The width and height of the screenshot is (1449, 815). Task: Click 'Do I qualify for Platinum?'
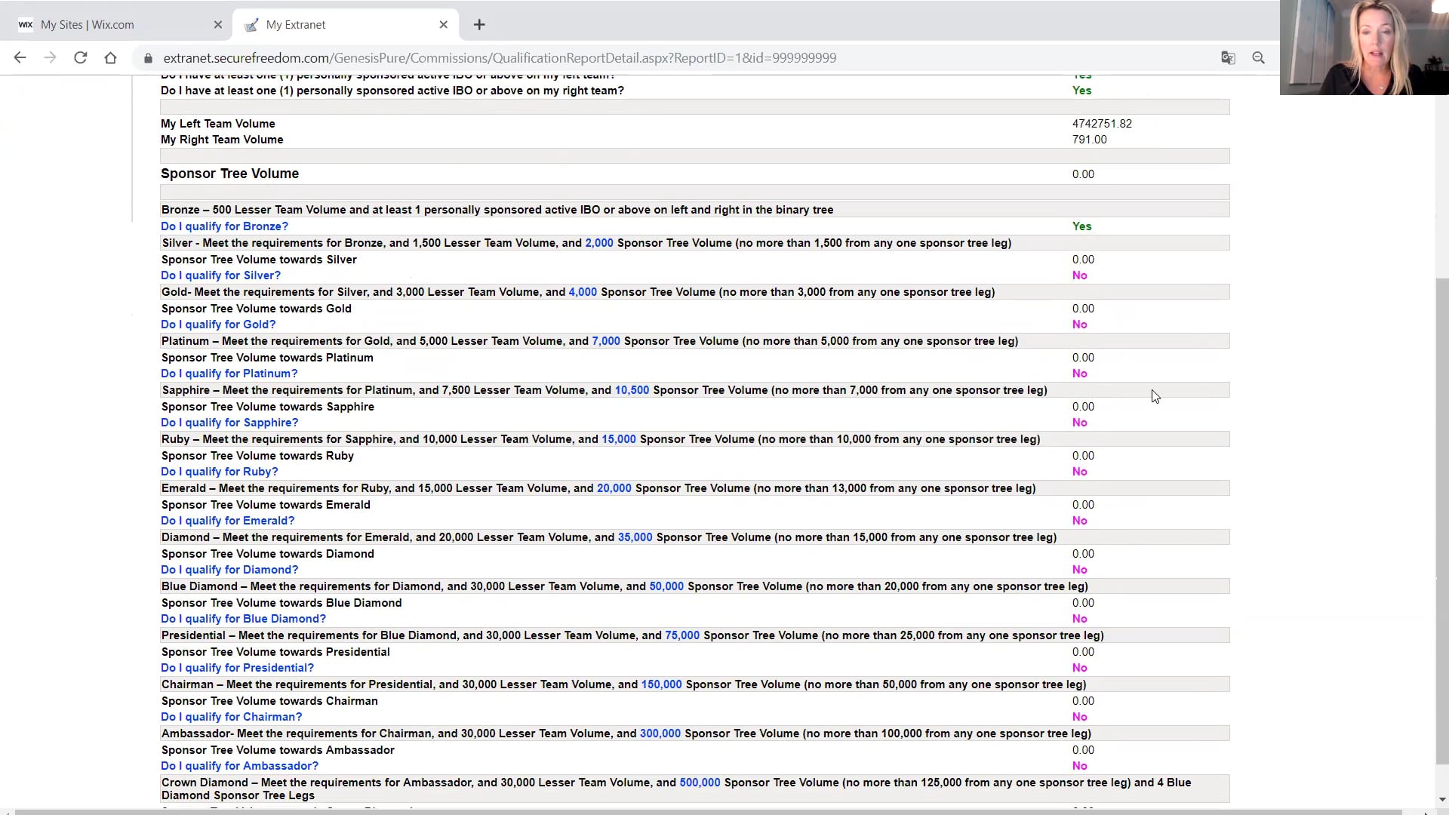(229, 374)
